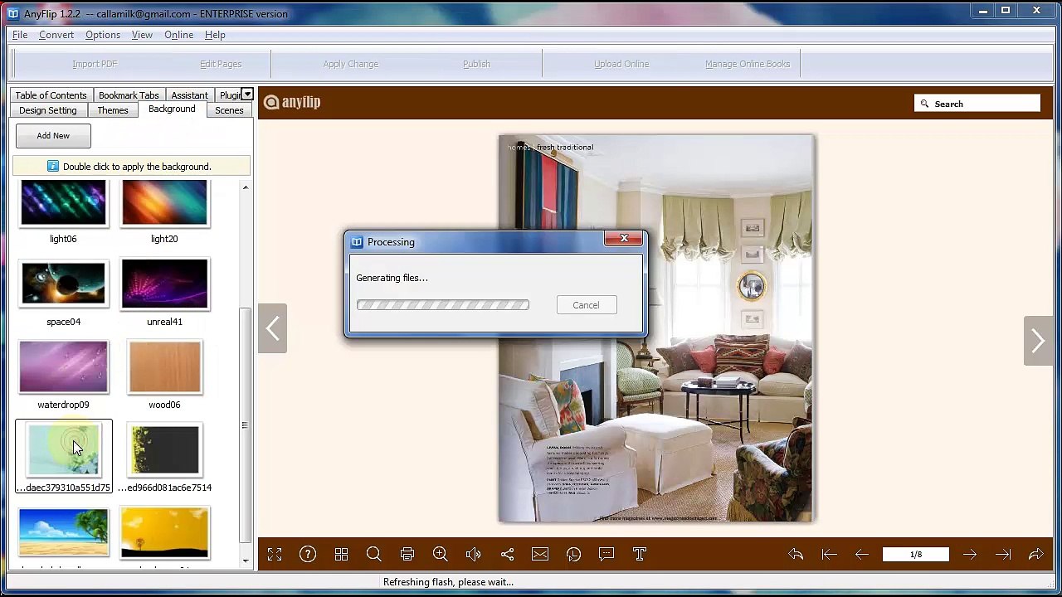Click the magazine cover page preview
The height and width of the screenshot is (597, 1062).
tap(656, 328)
